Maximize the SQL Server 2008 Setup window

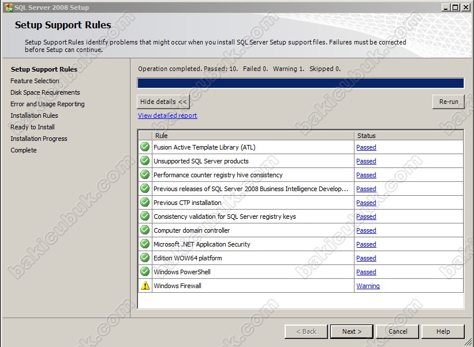[456, 8]
